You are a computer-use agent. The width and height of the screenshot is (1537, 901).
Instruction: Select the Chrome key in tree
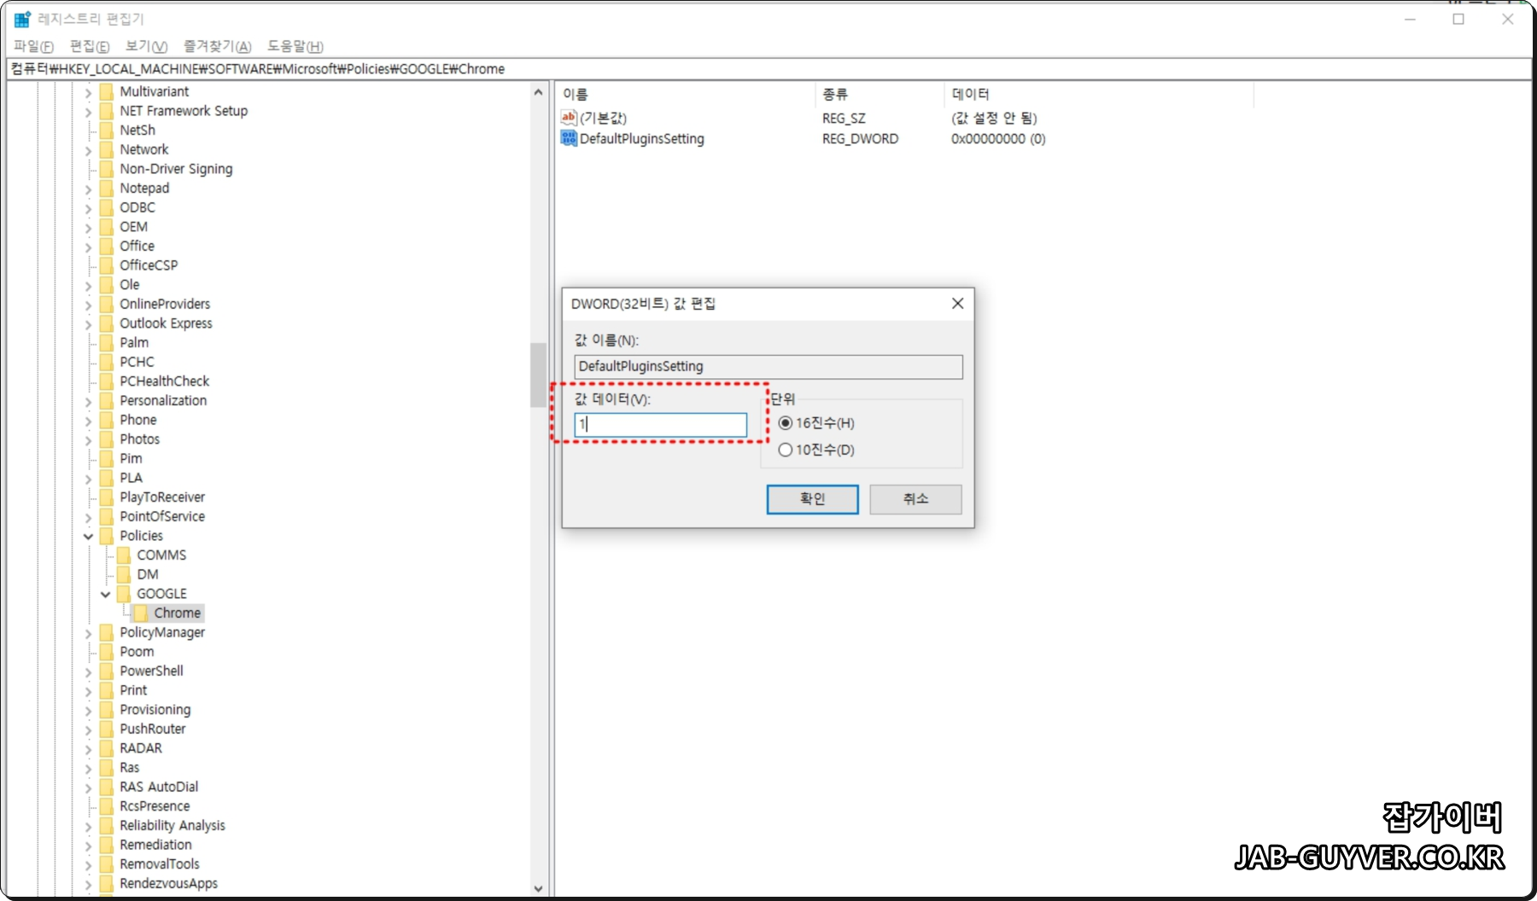click(x=178, y=613)
